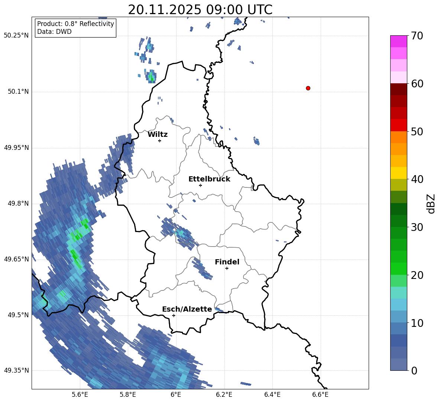Click the colorbar tick label 20
Image resolution: width=440 pixels, height=402 pixels.
(x=417, y=275)
